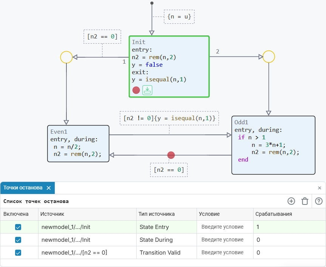The image size is (326, 267).
Task: Click the right yellow junction circle
Action: (269, 56)
